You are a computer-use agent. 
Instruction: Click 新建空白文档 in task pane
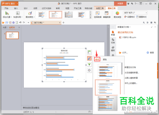coord(130,67)
